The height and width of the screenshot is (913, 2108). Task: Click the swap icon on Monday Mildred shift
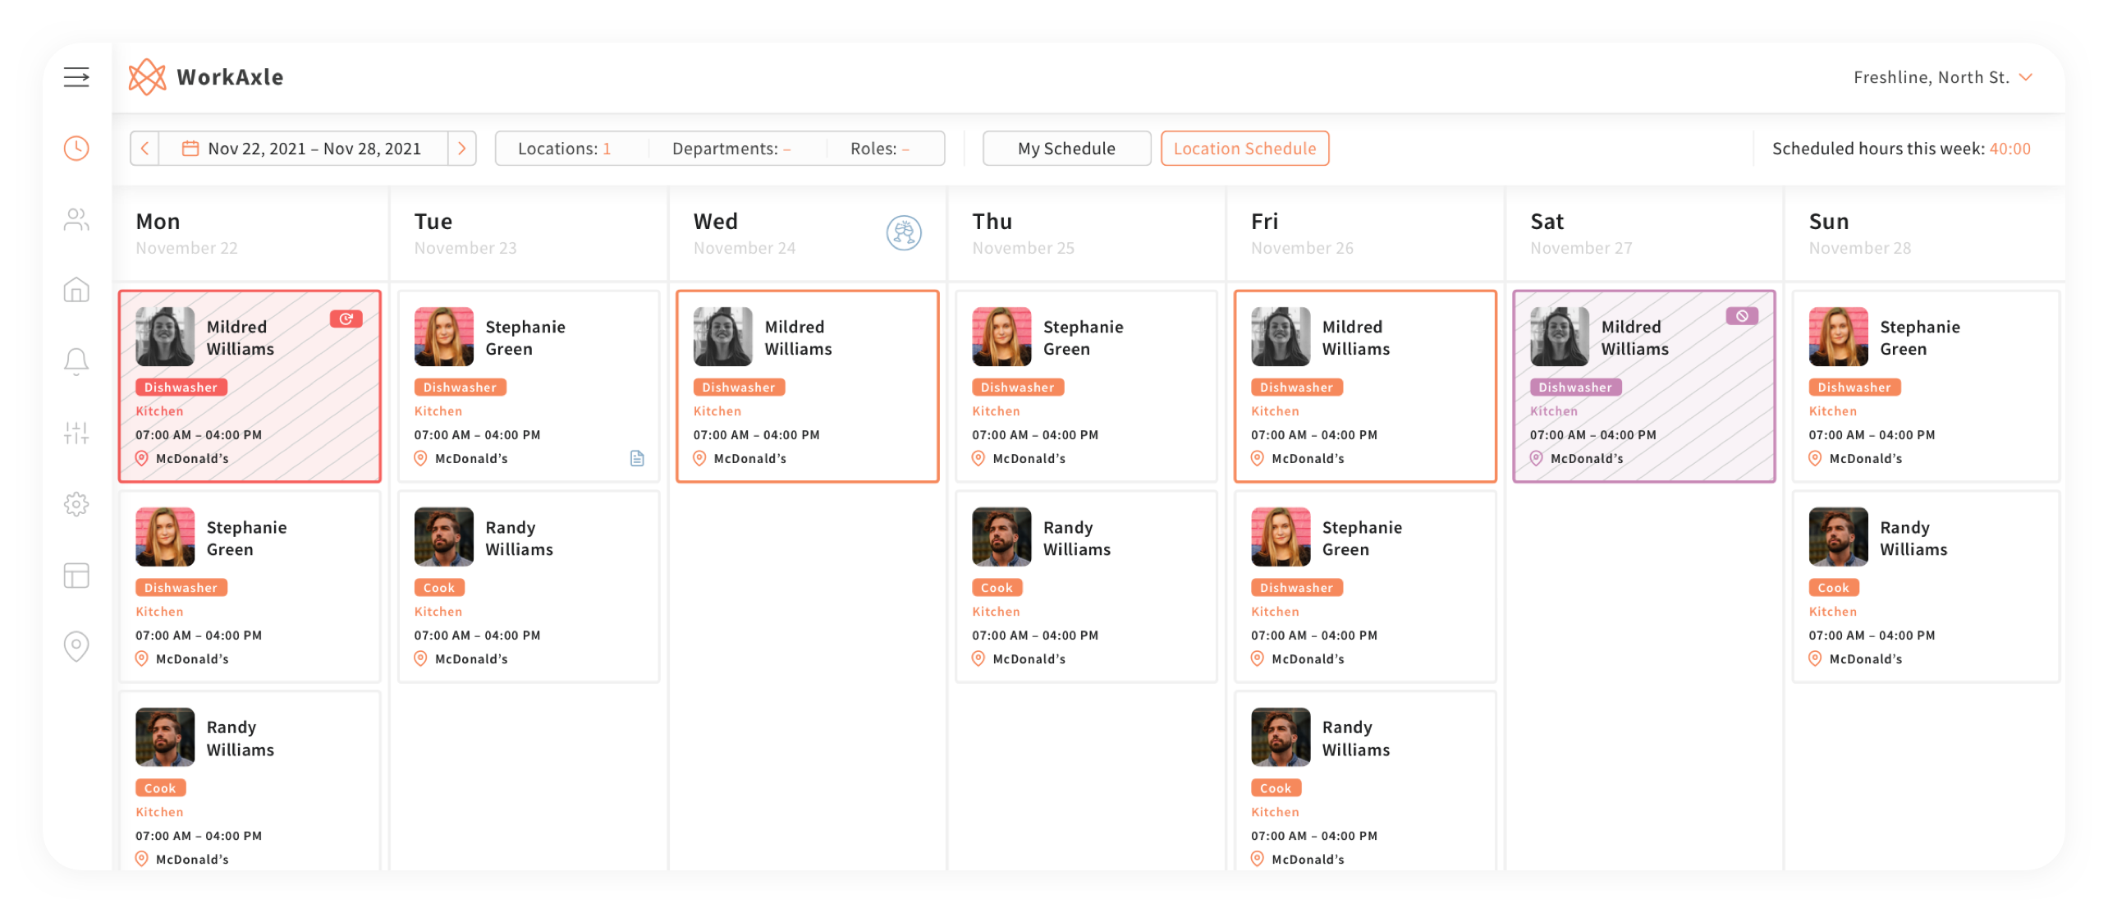(x=346, y=319)
